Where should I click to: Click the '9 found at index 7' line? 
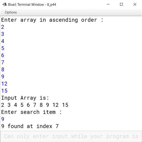point(30,126)
